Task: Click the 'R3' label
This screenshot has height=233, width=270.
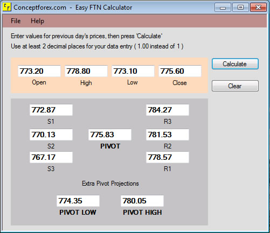Action: (168, 122)
